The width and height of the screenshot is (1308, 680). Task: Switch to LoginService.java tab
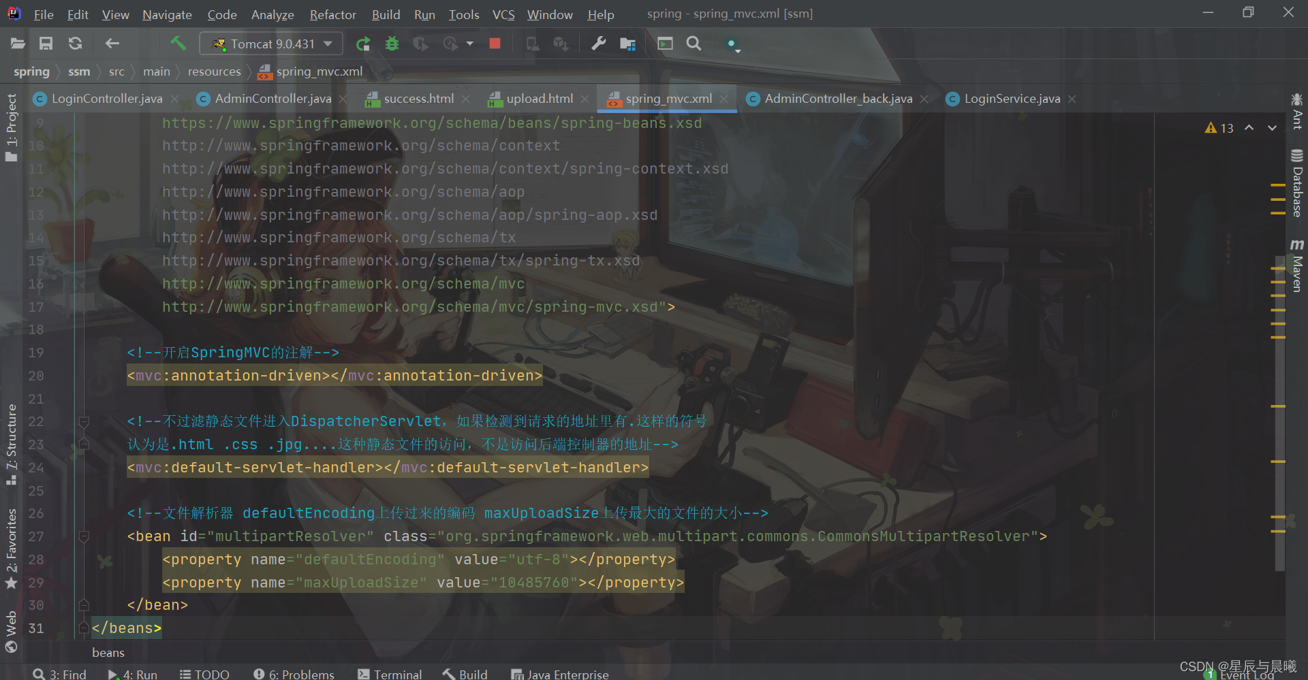tap(1012, 99)
